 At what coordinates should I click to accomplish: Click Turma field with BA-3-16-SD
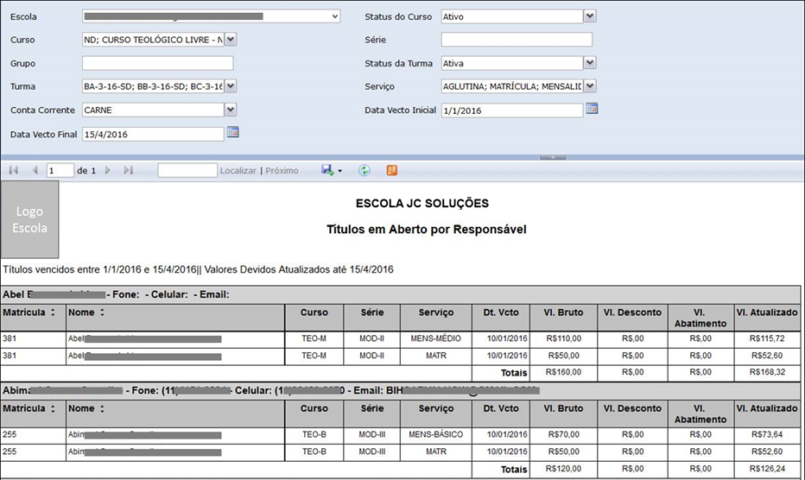click(x=153, y=86)
